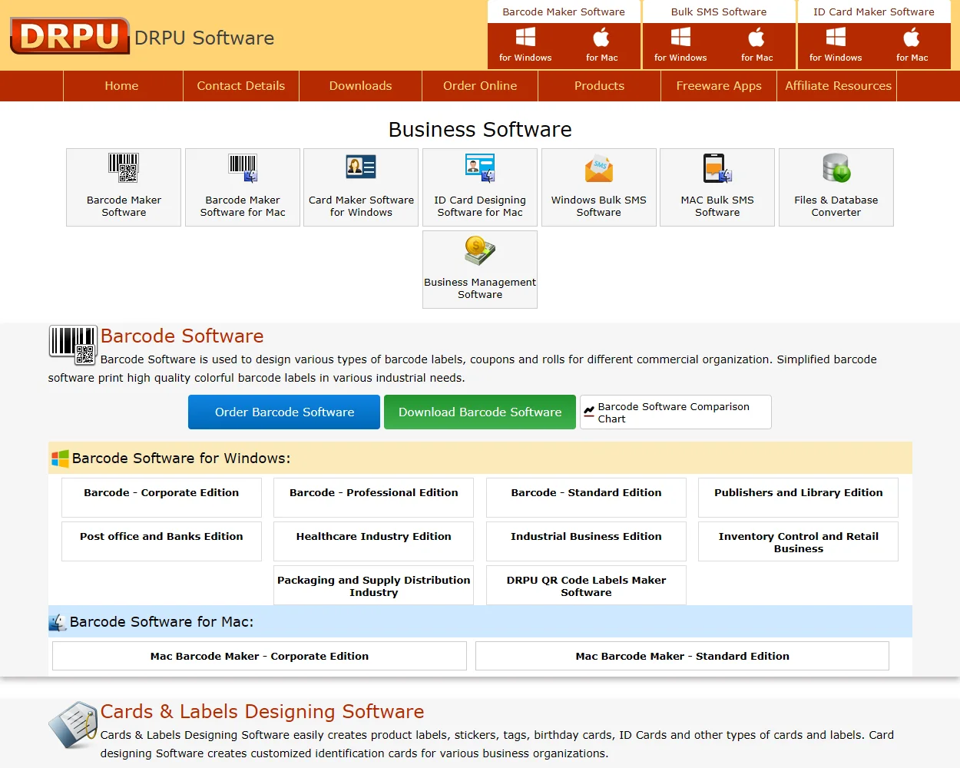Open the Products menu

tap(599, 85)
